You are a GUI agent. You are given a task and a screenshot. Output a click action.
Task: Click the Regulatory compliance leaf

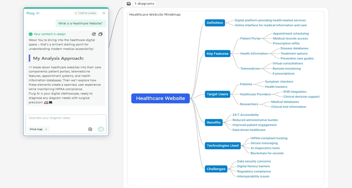click(x=254, y=172)
